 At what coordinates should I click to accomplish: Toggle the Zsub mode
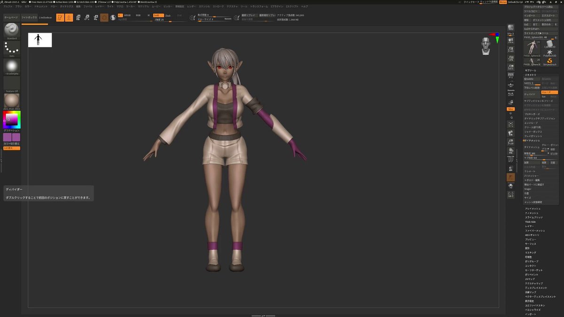click(x=168, y=15)
